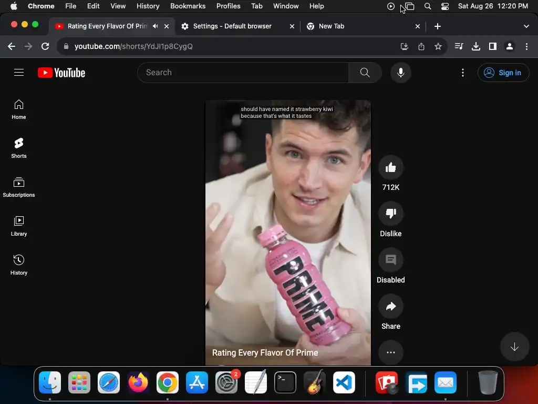Pause the playing Shorts video
Image resolution: width=538 pixels, height=404 pixels.
pyautogui.click(x=288, y=233)
